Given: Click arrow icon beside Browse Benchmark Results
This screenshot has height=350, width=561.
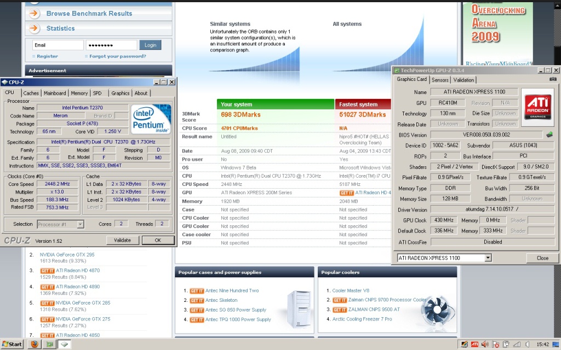Looking at the screenshot, I should point(34,14).
